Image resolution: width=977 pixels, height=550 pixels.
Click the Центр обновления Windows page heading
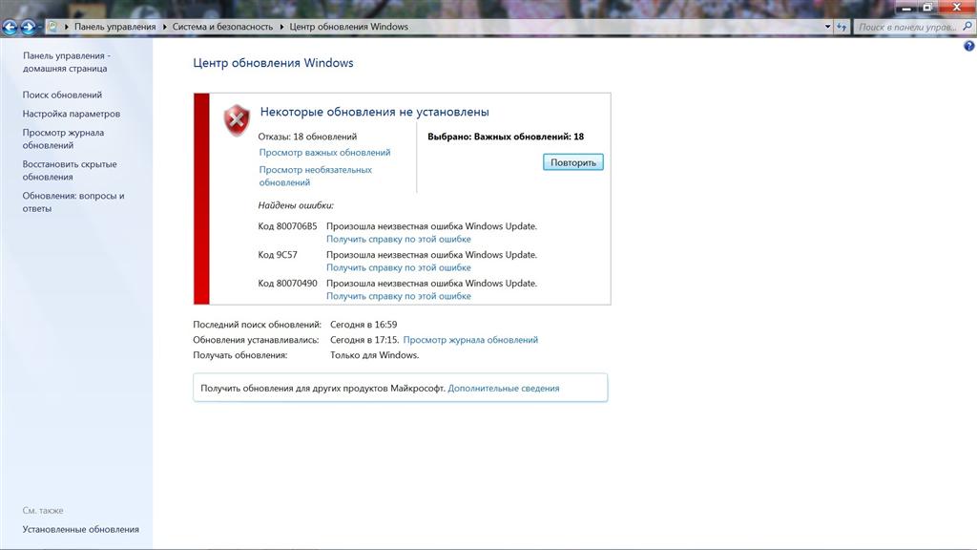click(x=273, y=63)
